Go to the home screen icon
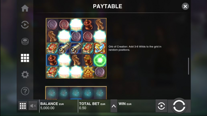This screenshot has height=116, width=207. 25,8
